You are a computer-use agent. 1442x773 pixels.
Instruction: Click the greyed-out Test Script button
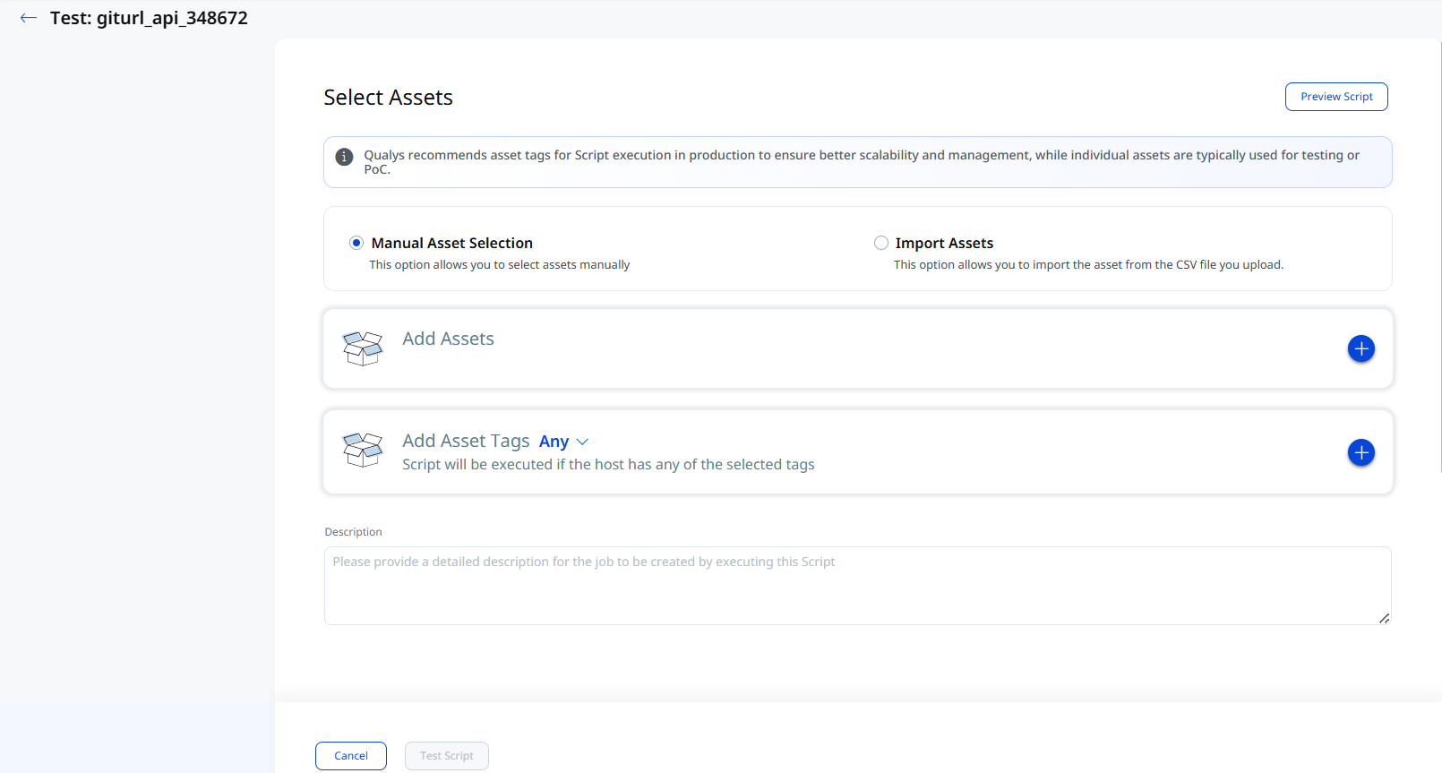(447, 756)
